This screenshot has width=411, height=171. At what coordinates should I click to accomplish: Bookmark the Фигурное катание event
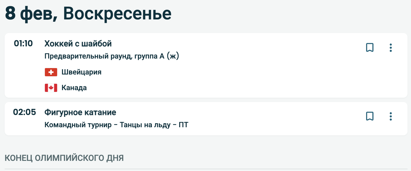(370, 116)
